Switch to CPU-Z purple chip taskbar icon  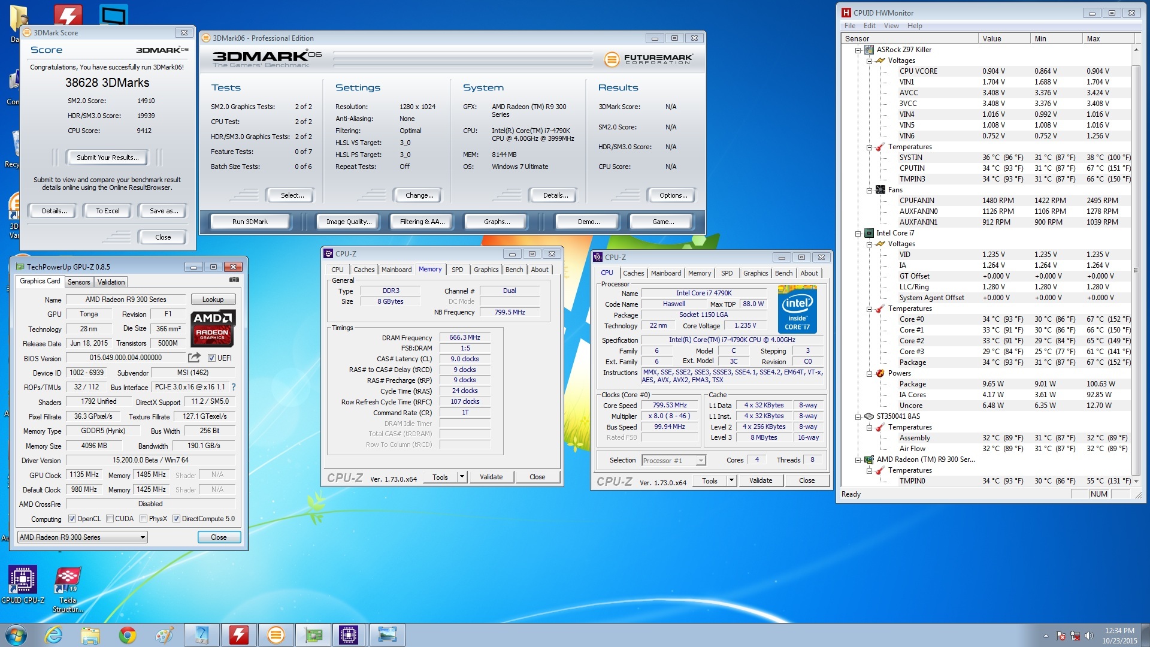point(349,635)
